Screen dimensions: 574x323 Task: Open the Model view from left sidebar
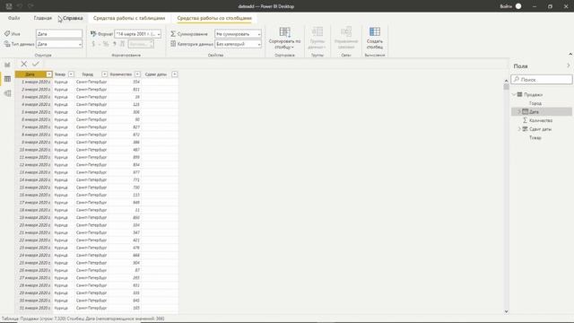pyautogui.click(x=7, y=93)
